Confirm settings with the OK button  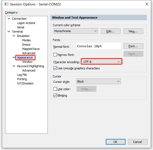115,142
